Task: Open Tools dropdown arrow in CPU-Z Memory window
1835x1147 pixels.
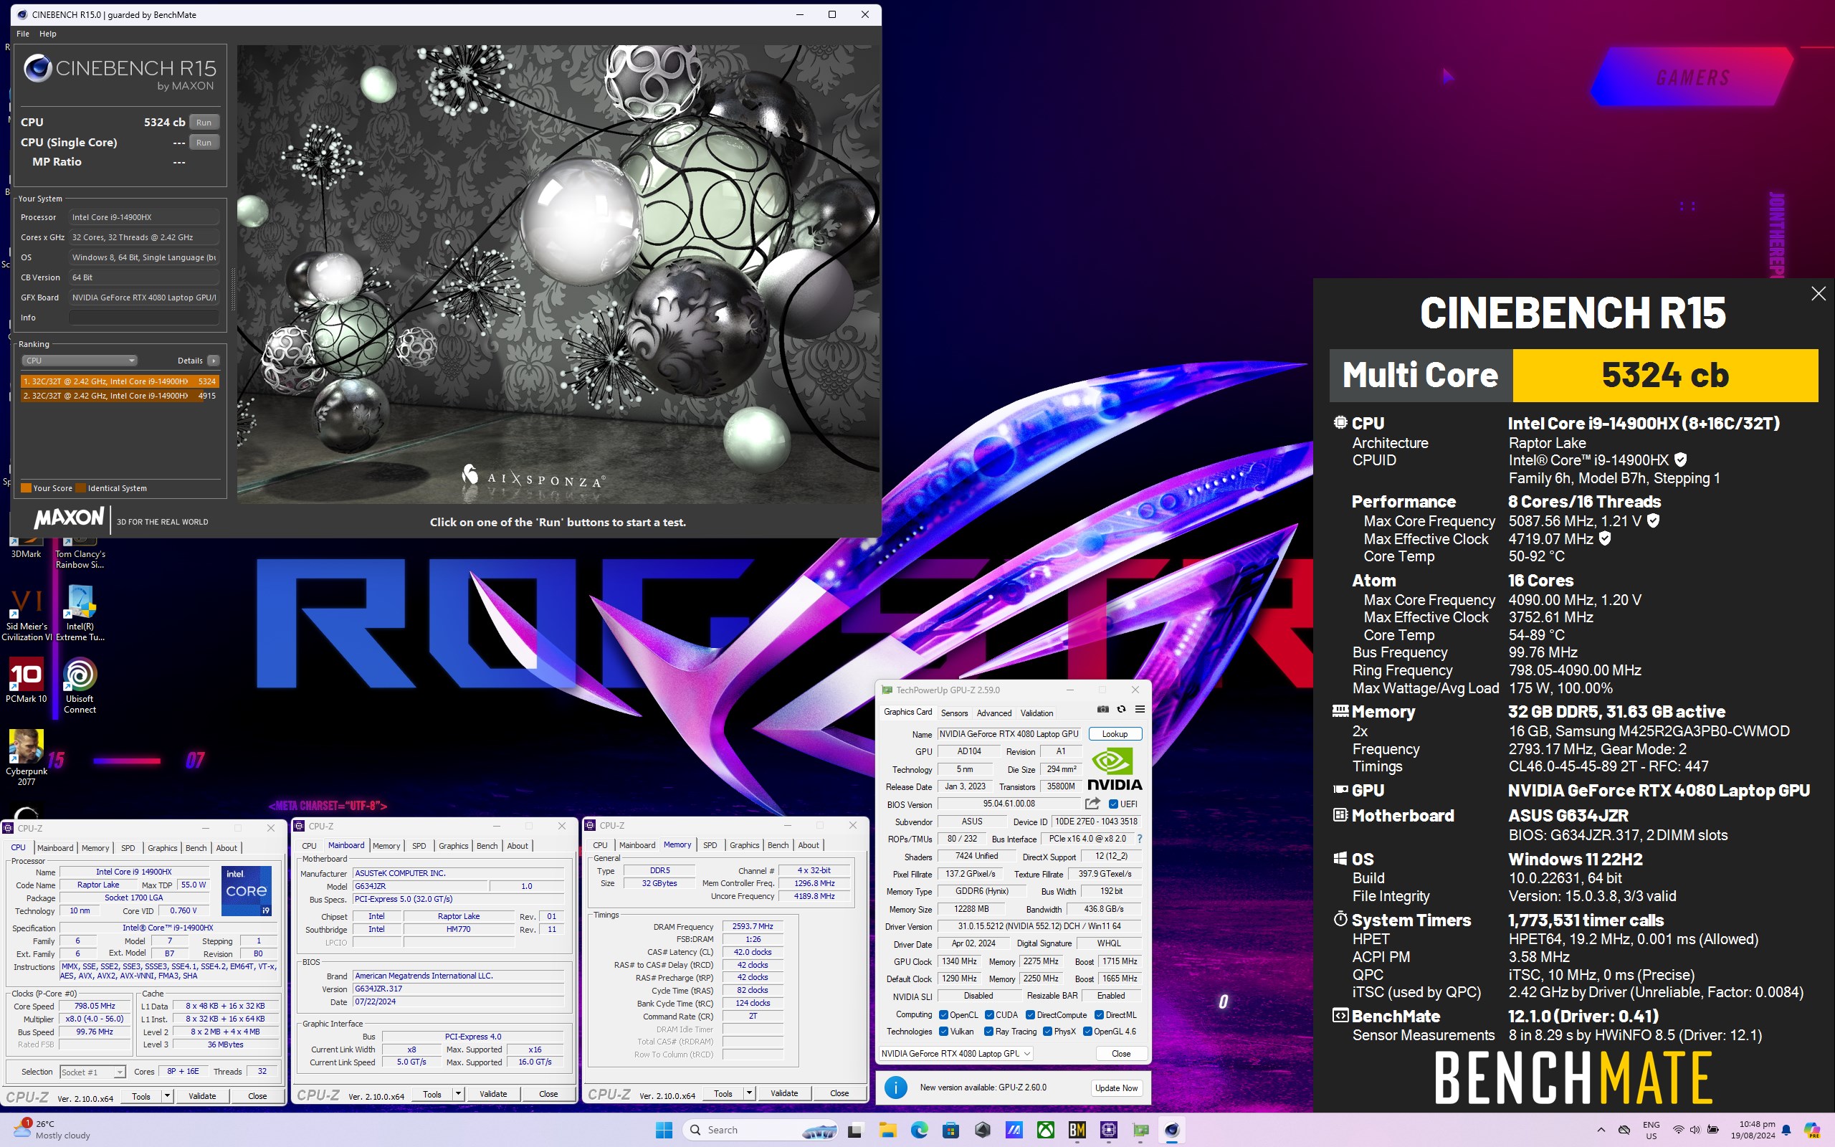Action: click(749, 1093)
